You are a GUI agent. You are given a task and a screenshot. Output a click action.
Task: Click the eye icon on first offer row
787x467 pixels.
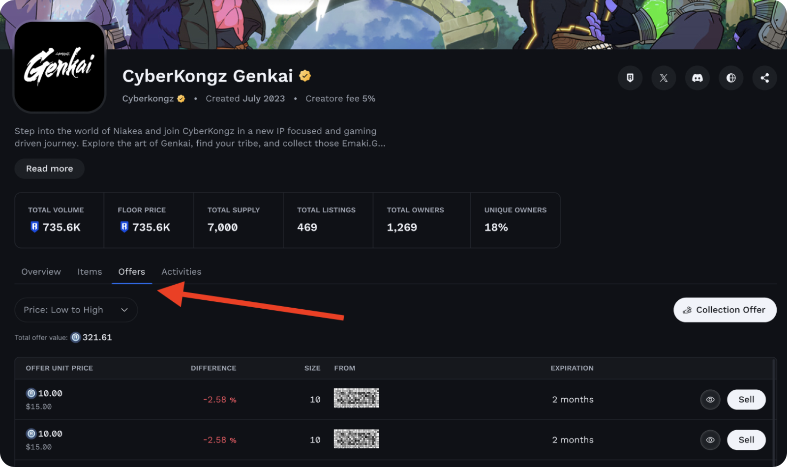[710, 400]
